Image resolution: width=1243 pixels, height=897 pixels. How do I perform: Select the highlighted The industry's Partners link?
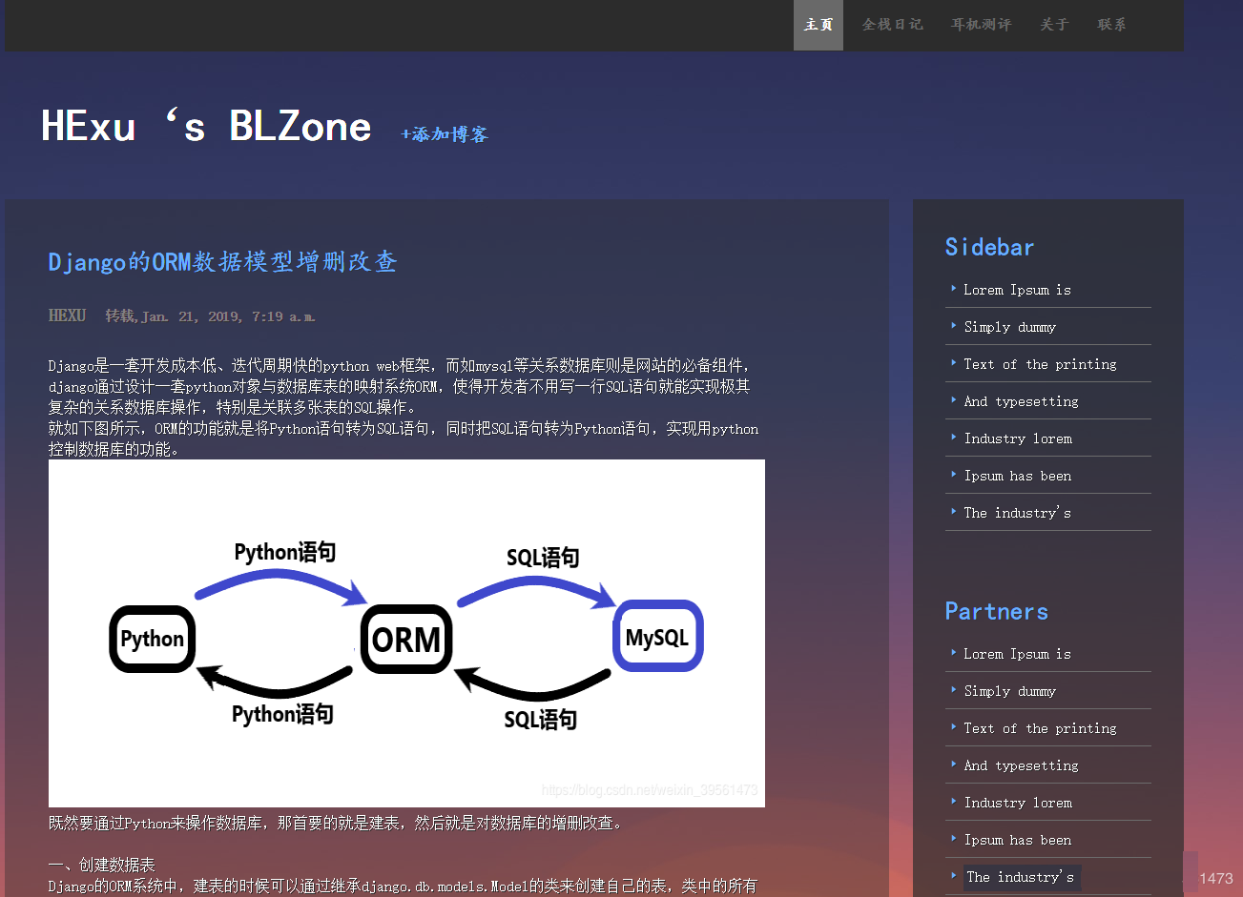point(1020,877)
